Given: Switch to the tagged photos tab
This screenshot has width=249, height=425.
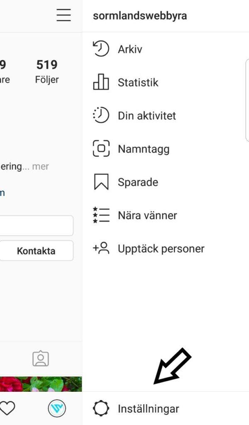Looking at the screenshot, I should tap(41, 359).
